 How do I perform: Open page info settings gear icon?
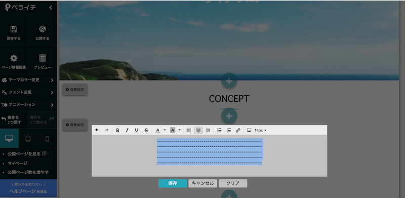coord(14,58)
